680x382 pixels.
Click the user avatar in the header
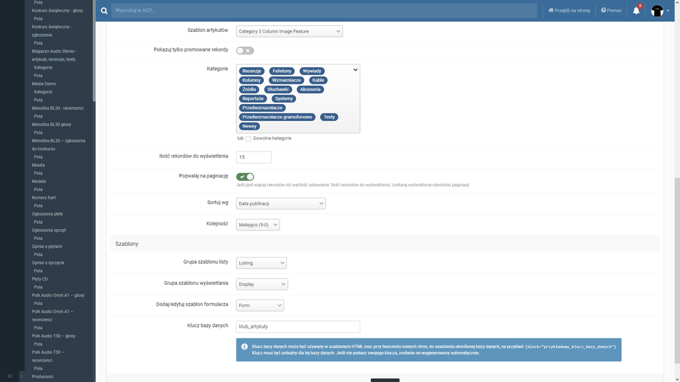657,11
